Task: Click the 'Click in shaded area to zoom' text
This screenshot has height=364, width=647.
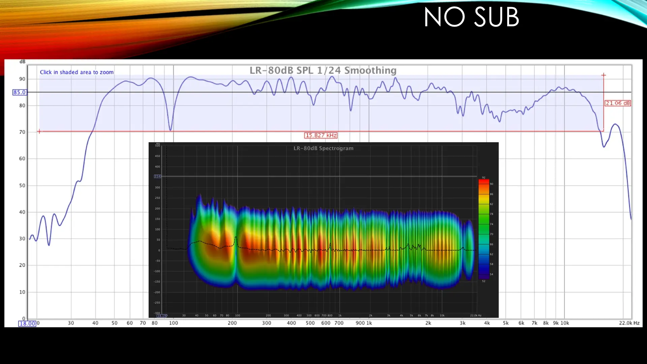Action: tap(76, 72)
